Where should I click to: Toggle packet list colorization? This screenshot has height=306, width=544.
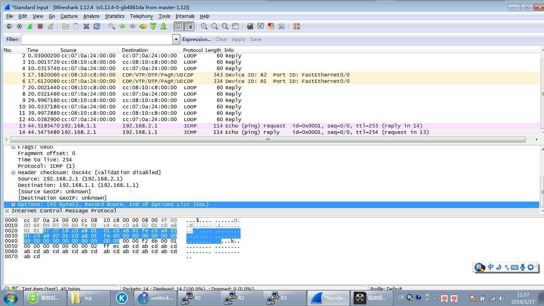179,26
